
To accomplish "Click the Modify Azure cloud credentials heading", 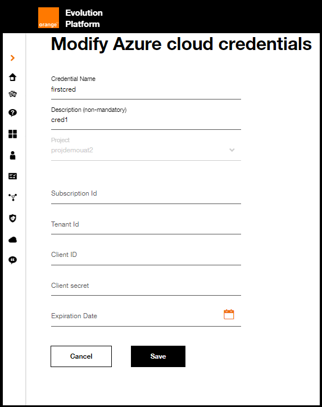I will coord(181,44).
